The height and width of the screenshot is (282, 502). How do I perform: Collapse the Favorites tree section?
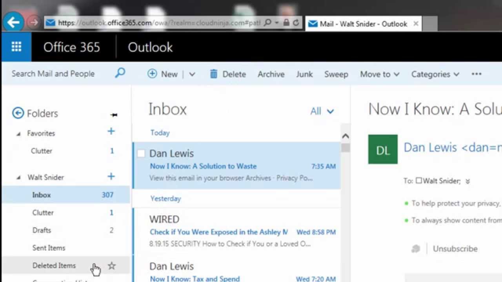[18, 134]
